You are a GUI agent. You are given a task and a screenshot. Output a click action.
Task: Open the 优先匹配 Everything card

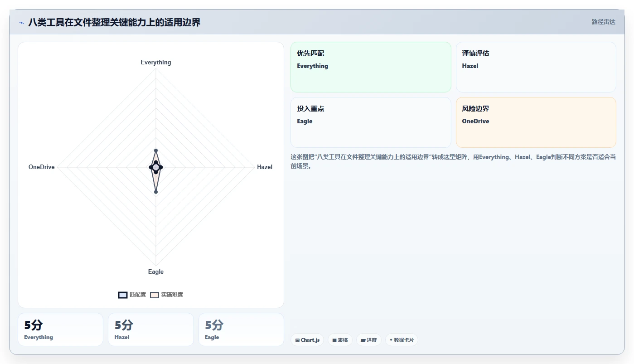click(x=371, y=67)
